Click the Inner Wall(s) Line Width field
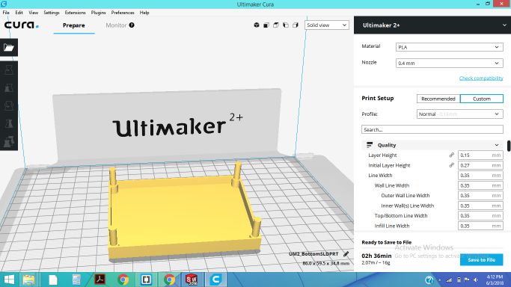 pyautogui.click(x=480, y=206)
